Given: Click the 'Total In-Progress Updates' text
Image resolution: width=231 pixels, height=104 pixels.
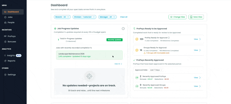Looking at the screenshot, I should pyautogui.click(x=71, y=38).
